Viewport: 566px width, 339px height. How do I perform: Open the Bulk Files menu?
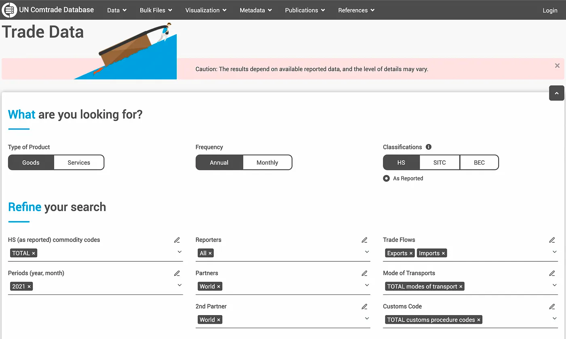point(156,10)
